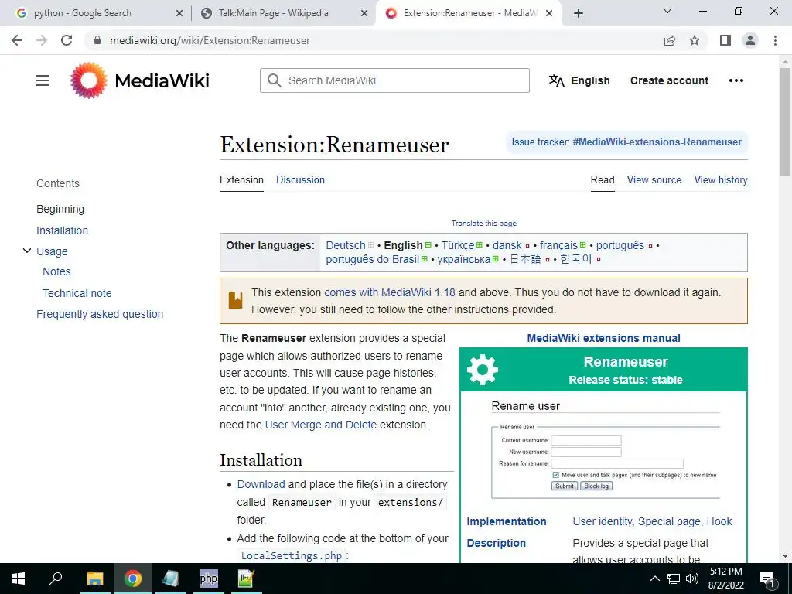
Task: Click the address bar URL
Action: click(210, 40)
